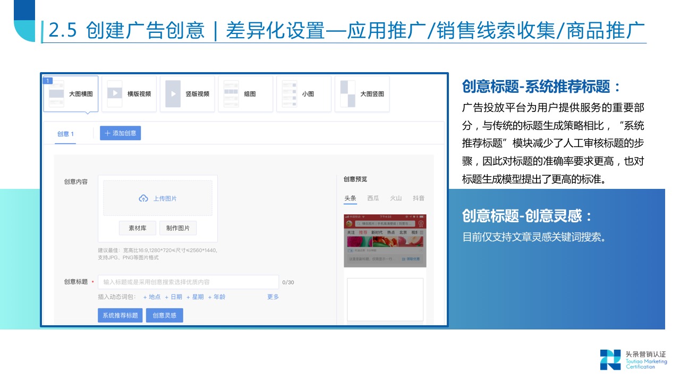The width and height of the screenshot is (680, 382).
Task: Tap the avatar icon in the phone preview
Action: (349, 223)
